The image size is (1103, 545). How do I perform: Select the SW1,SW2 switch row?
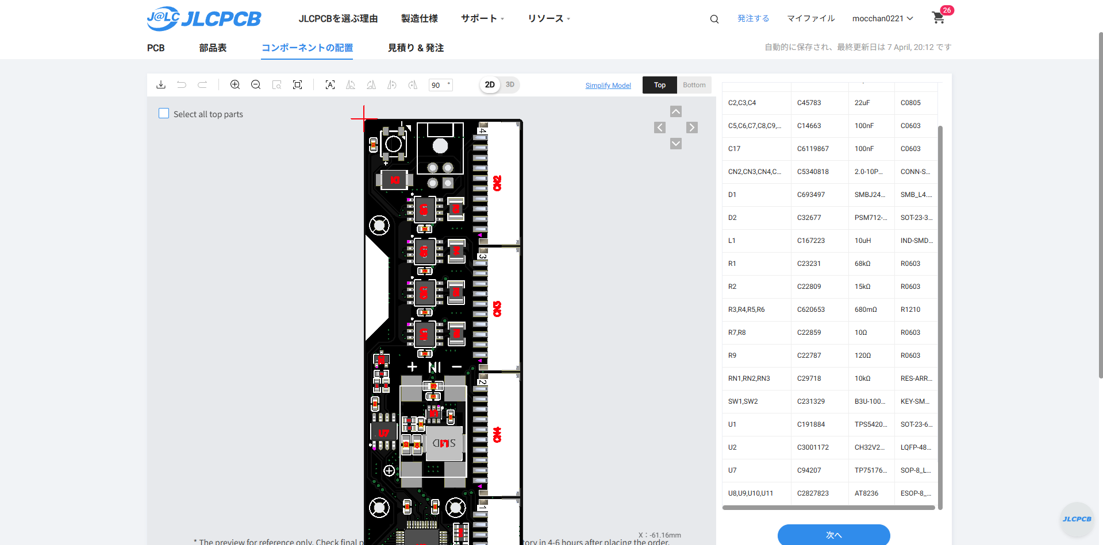[830, 401]
